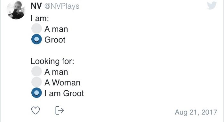Like the tweet with the heart icon
The image size is (224, 122).
click(36, 111)
